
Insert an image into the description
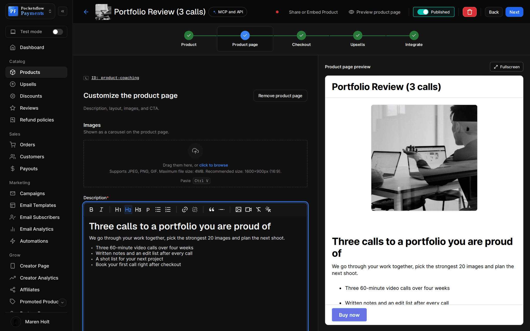238,209
